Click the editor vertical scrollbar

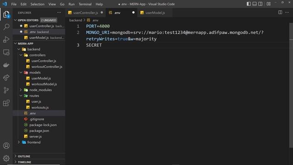(x=291, y=85)
